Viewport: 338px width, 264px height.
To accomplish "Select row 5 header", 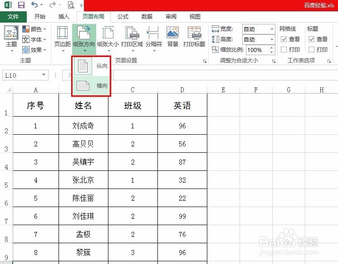I will coord(6,180).
